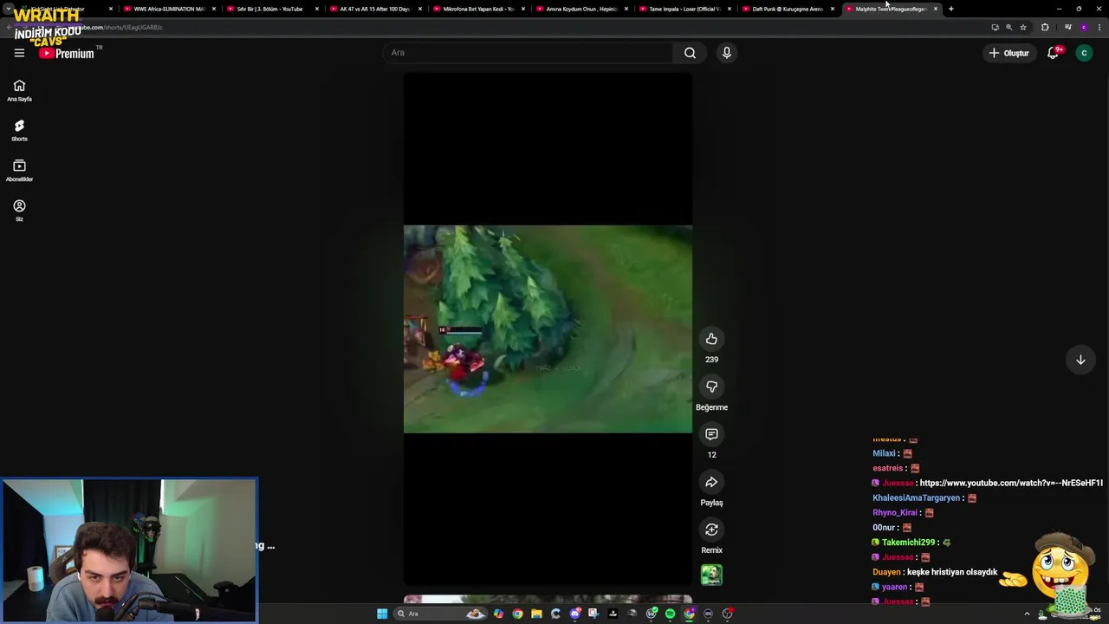
Task: Close the Daft Punk browser tab
Action: pyautogui.click(x=833, y=9)
